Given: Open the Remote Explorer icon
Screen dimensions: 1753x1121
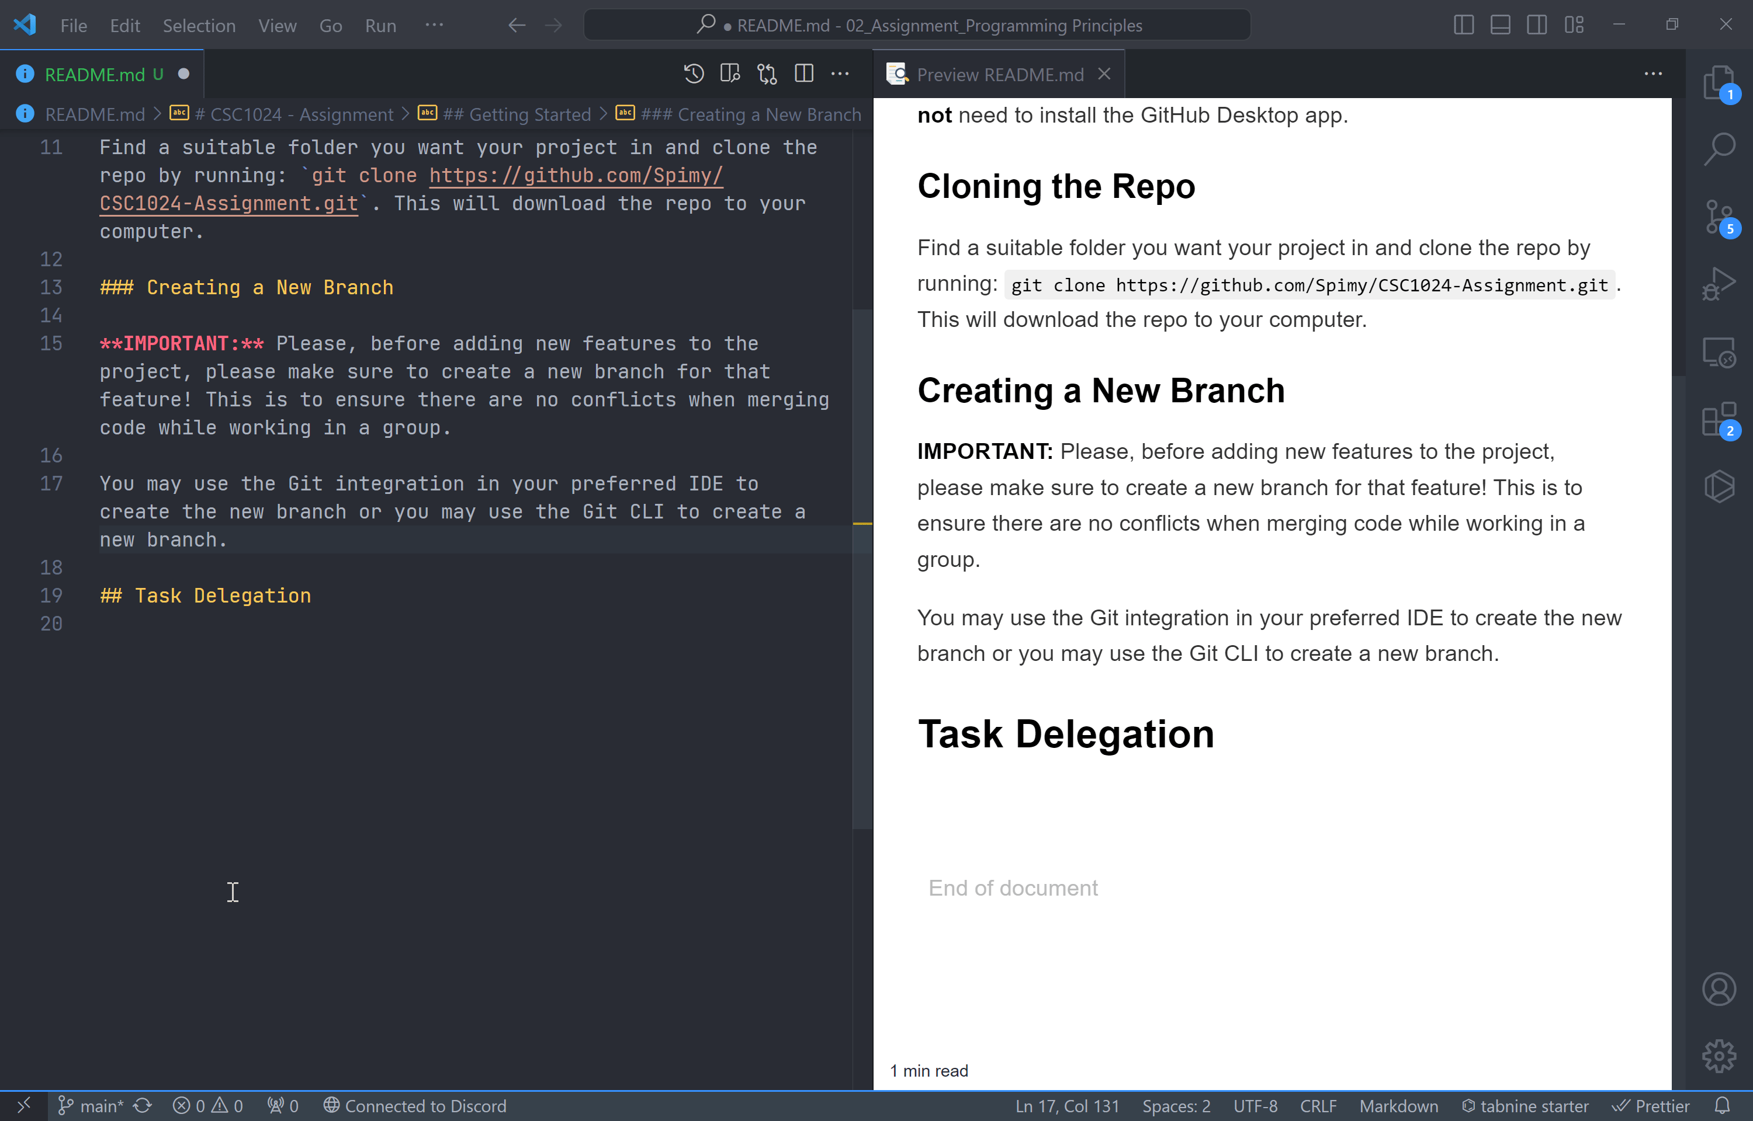Looking at the screenshot, I should click(1720, 351).
